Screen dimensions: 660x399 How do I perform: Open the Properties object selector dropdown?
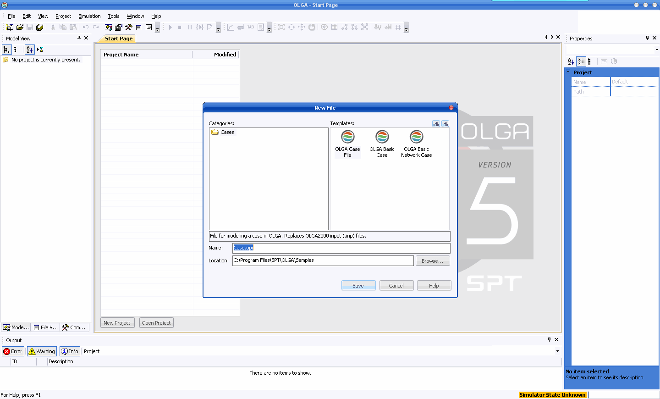tap(656, 50)
